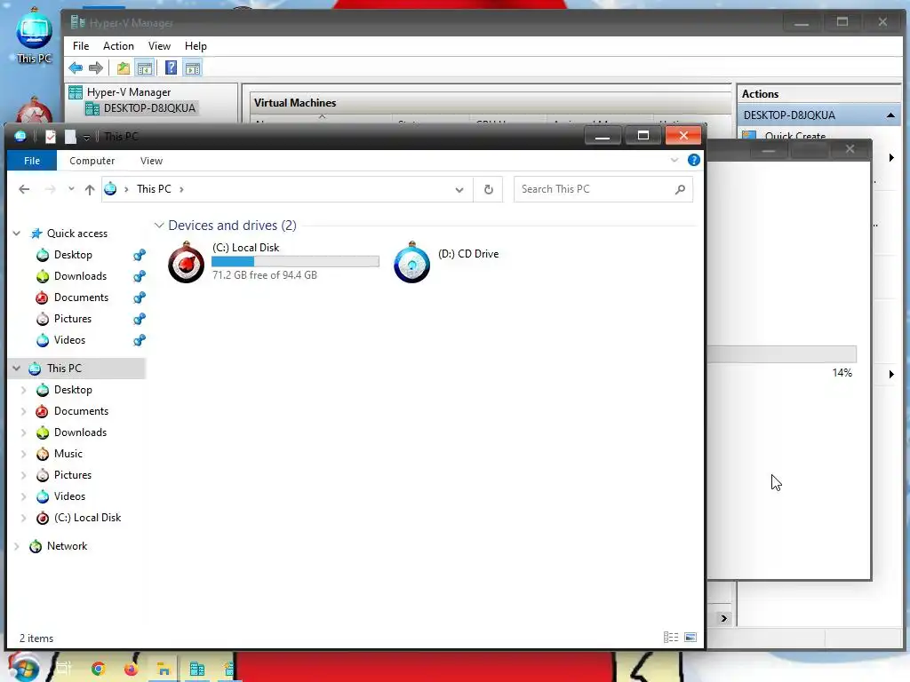
Task: Expand (C:) Local Disk in navigation pane
Action: [x=24, y=518]
